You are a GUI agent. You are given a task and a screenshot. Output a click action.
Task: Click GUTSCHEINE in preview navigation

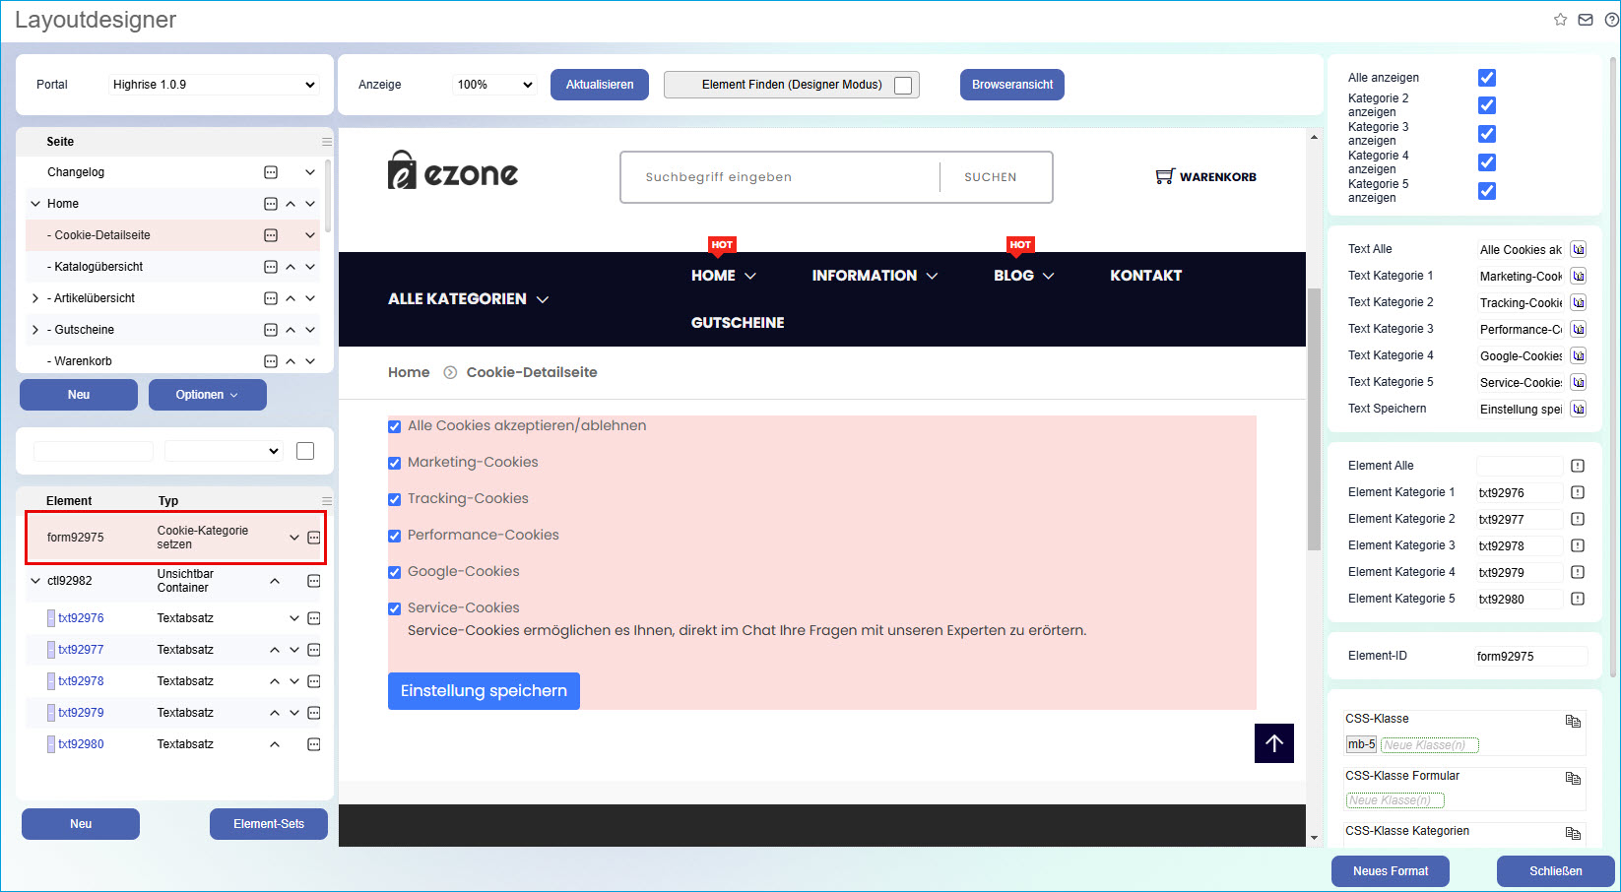point(738,323)
